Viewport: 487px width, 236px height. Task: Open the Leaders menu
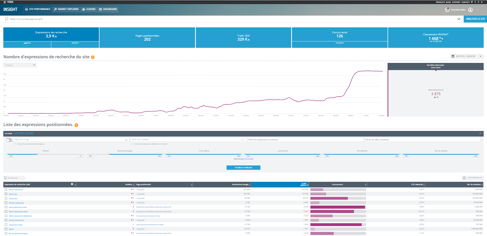[x=89, y=9]
